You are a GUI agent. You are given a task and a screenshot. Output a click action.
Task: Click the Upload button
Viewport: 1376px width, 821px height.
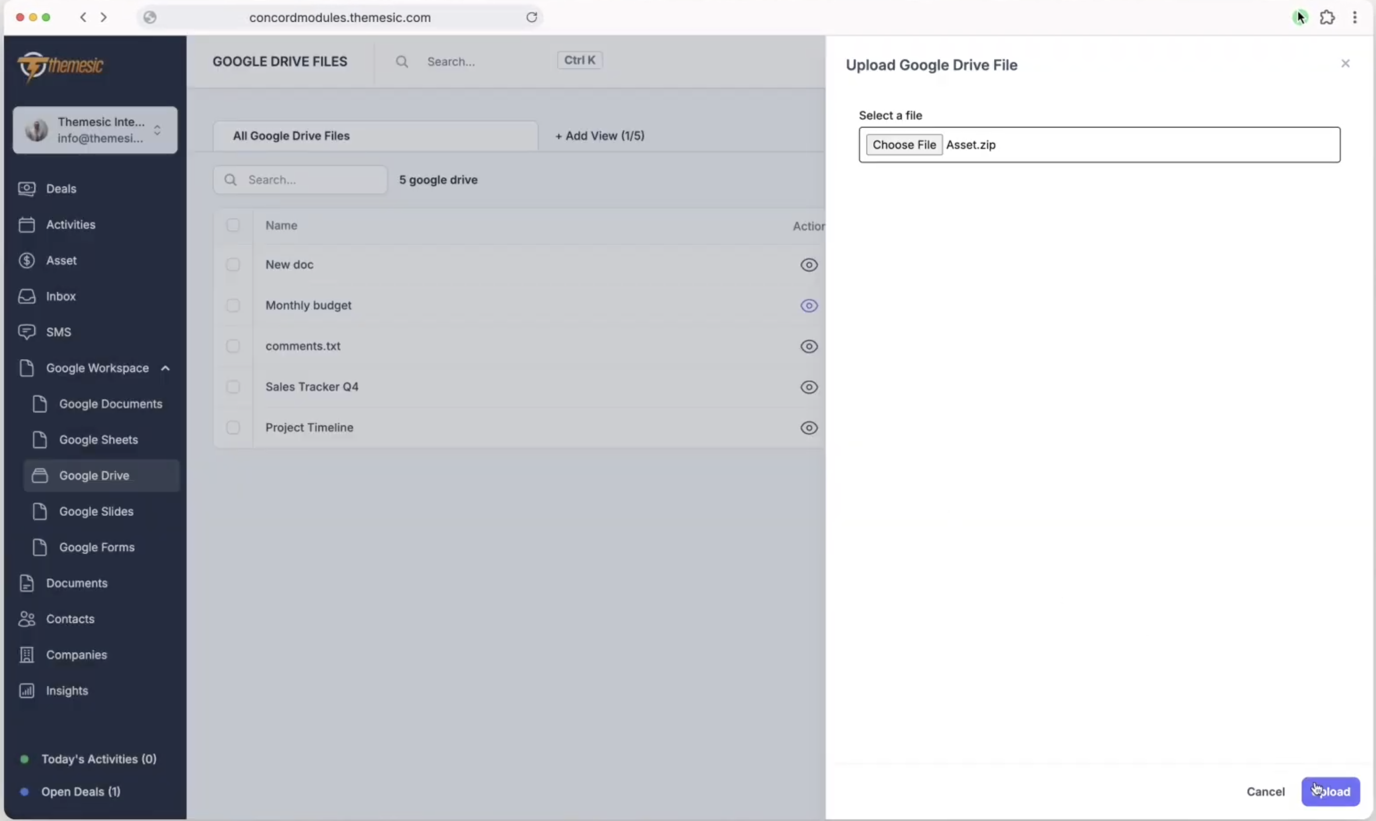[x=1331, y=791]
